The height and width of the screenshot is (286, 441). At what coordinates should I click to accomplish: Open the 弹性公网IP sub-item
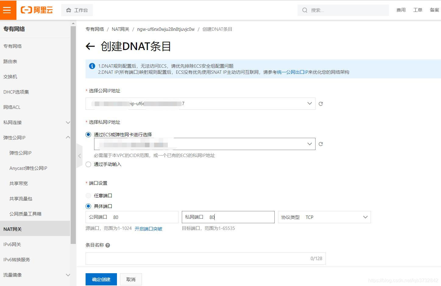click(x=20, y=153)
